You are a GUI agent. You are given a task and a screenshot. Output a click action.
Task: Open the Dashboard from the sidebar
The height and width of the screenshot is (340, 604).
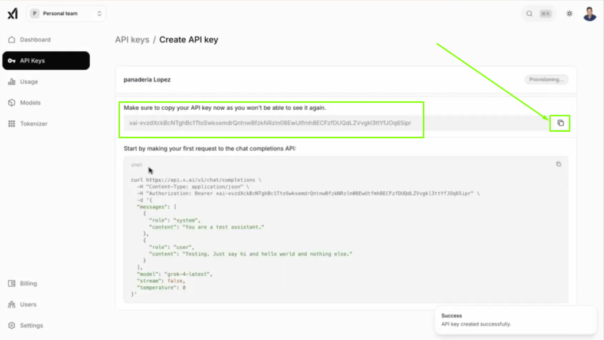(12, 40)
